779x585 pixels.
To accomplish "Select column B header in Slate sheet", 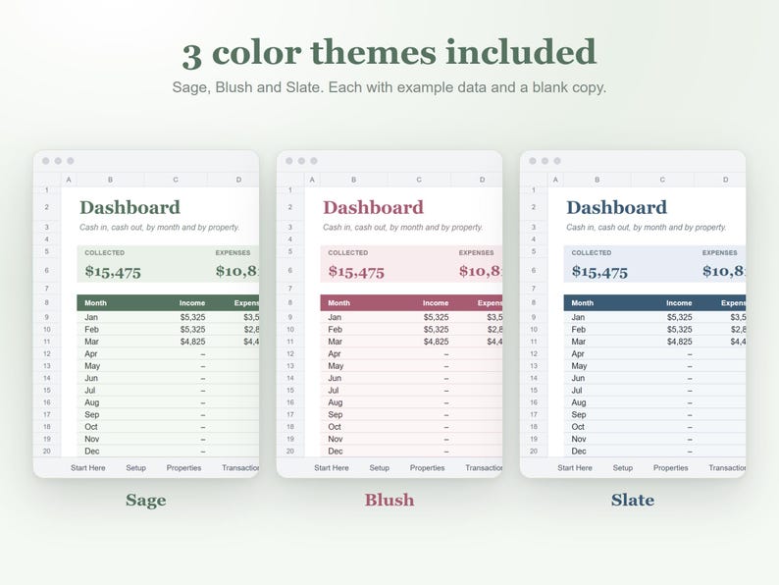I will coord(597,180).
